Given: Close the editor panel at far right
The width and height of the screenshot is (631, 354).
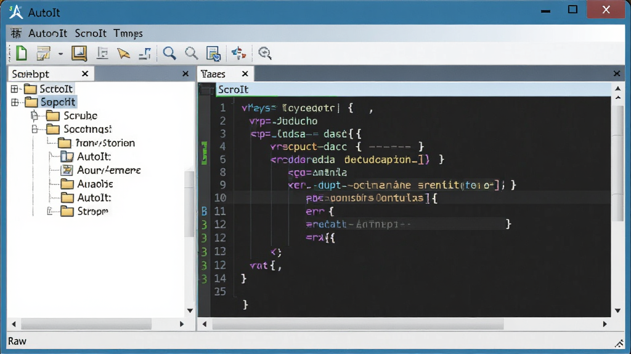Looking at the screenshot, I should point(617,74).
